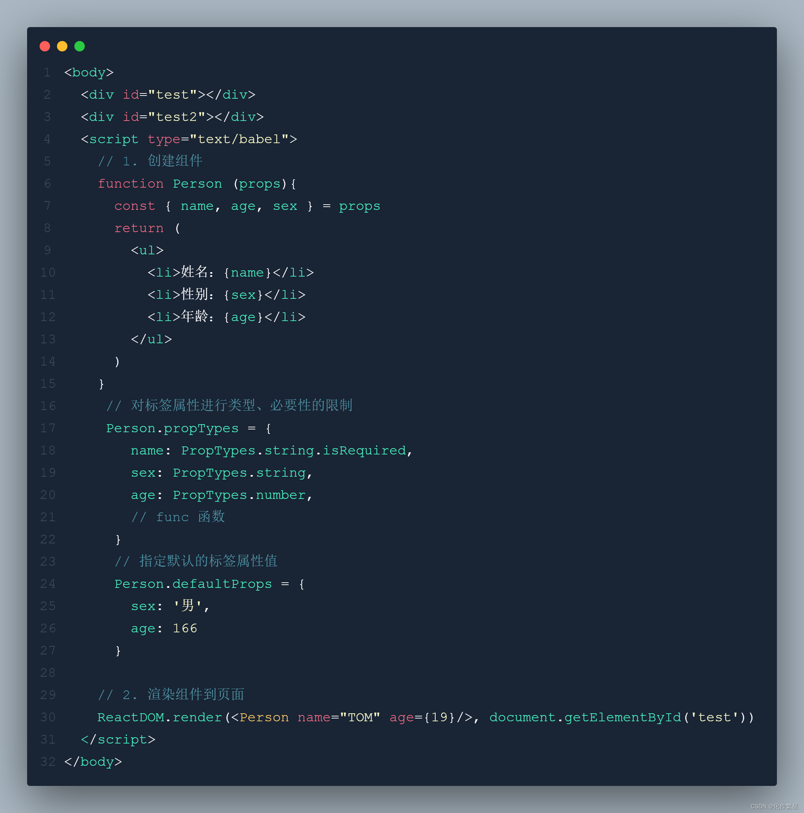Click the closing </body> tag

pyautogui.click(x=93, y=762)
